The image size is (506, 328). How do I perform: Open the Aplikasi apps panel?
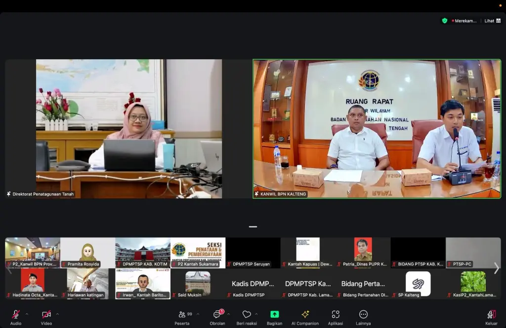point(336,317)
